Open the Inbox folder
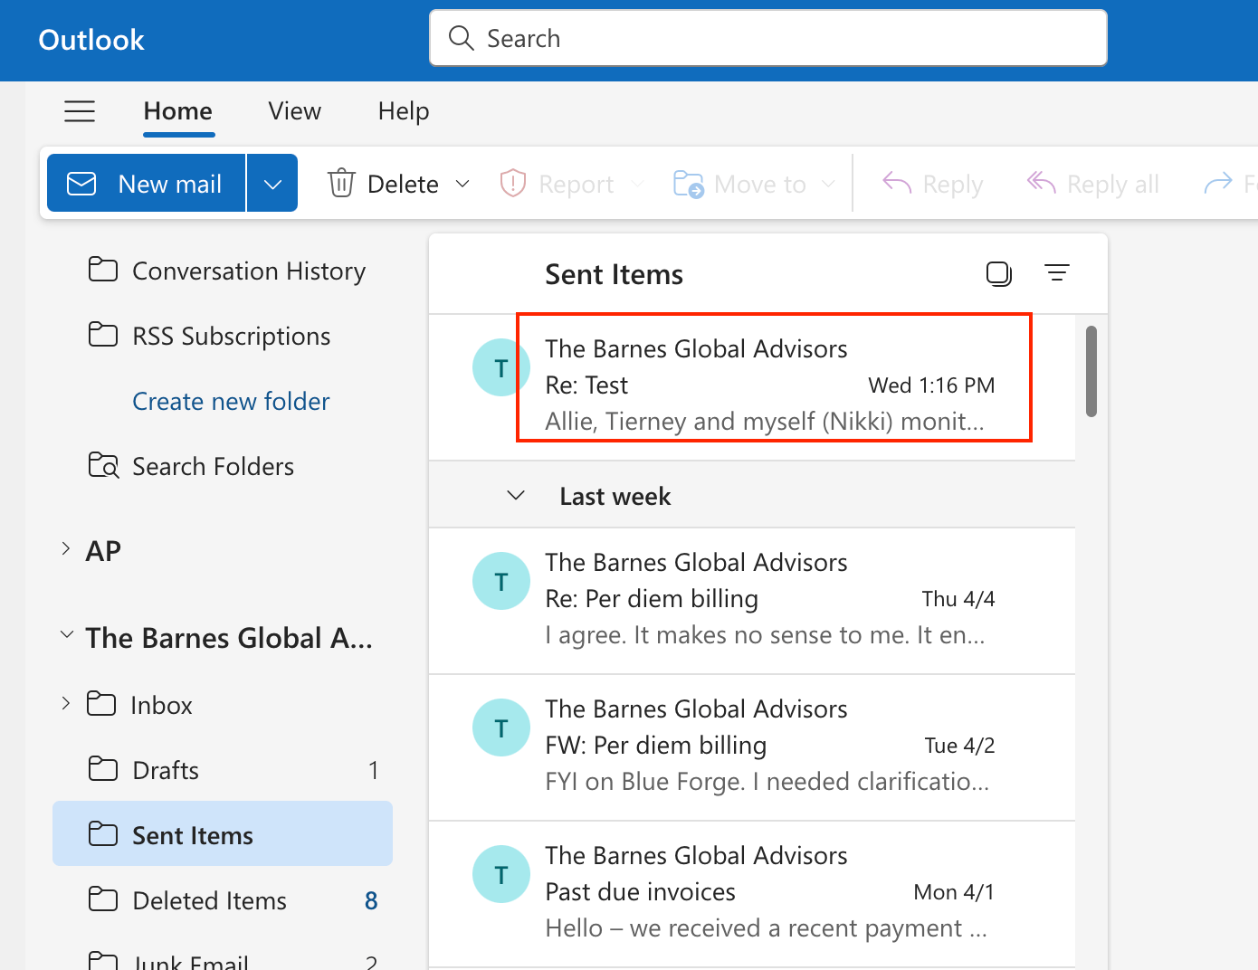The width and height of the screenshot is (1258, 970). 223,704
